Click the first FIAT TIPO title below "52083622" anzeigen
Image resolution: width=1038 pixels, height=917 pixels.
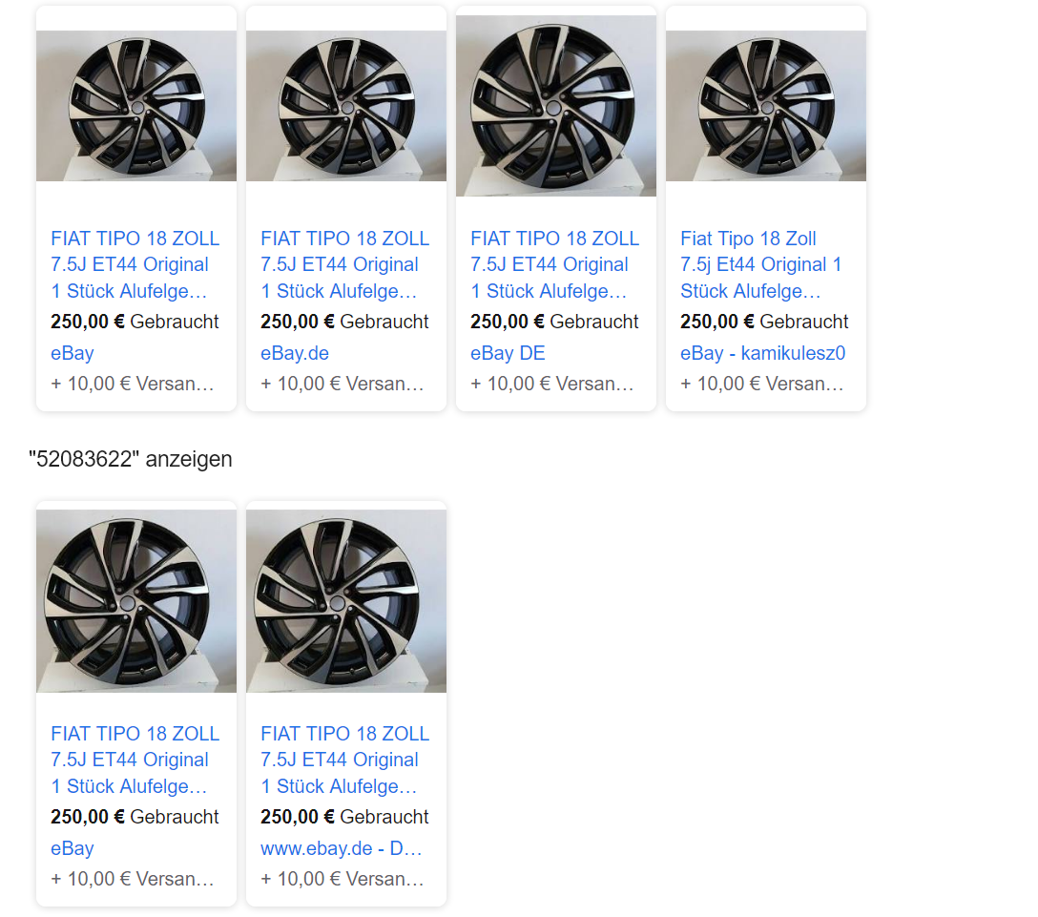point(135,760)
